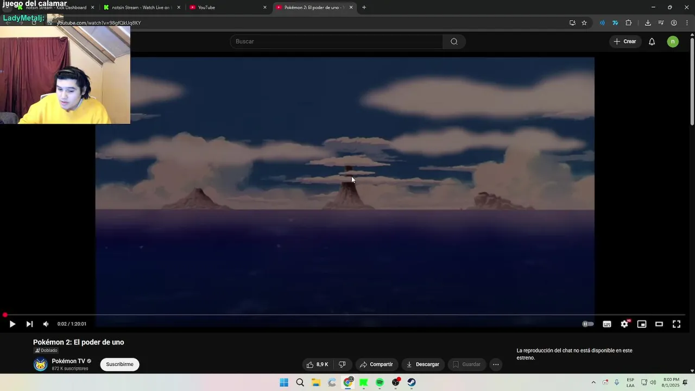Open the ESP LAA language switcher
The image size is (695, 391).
[630, 382]
